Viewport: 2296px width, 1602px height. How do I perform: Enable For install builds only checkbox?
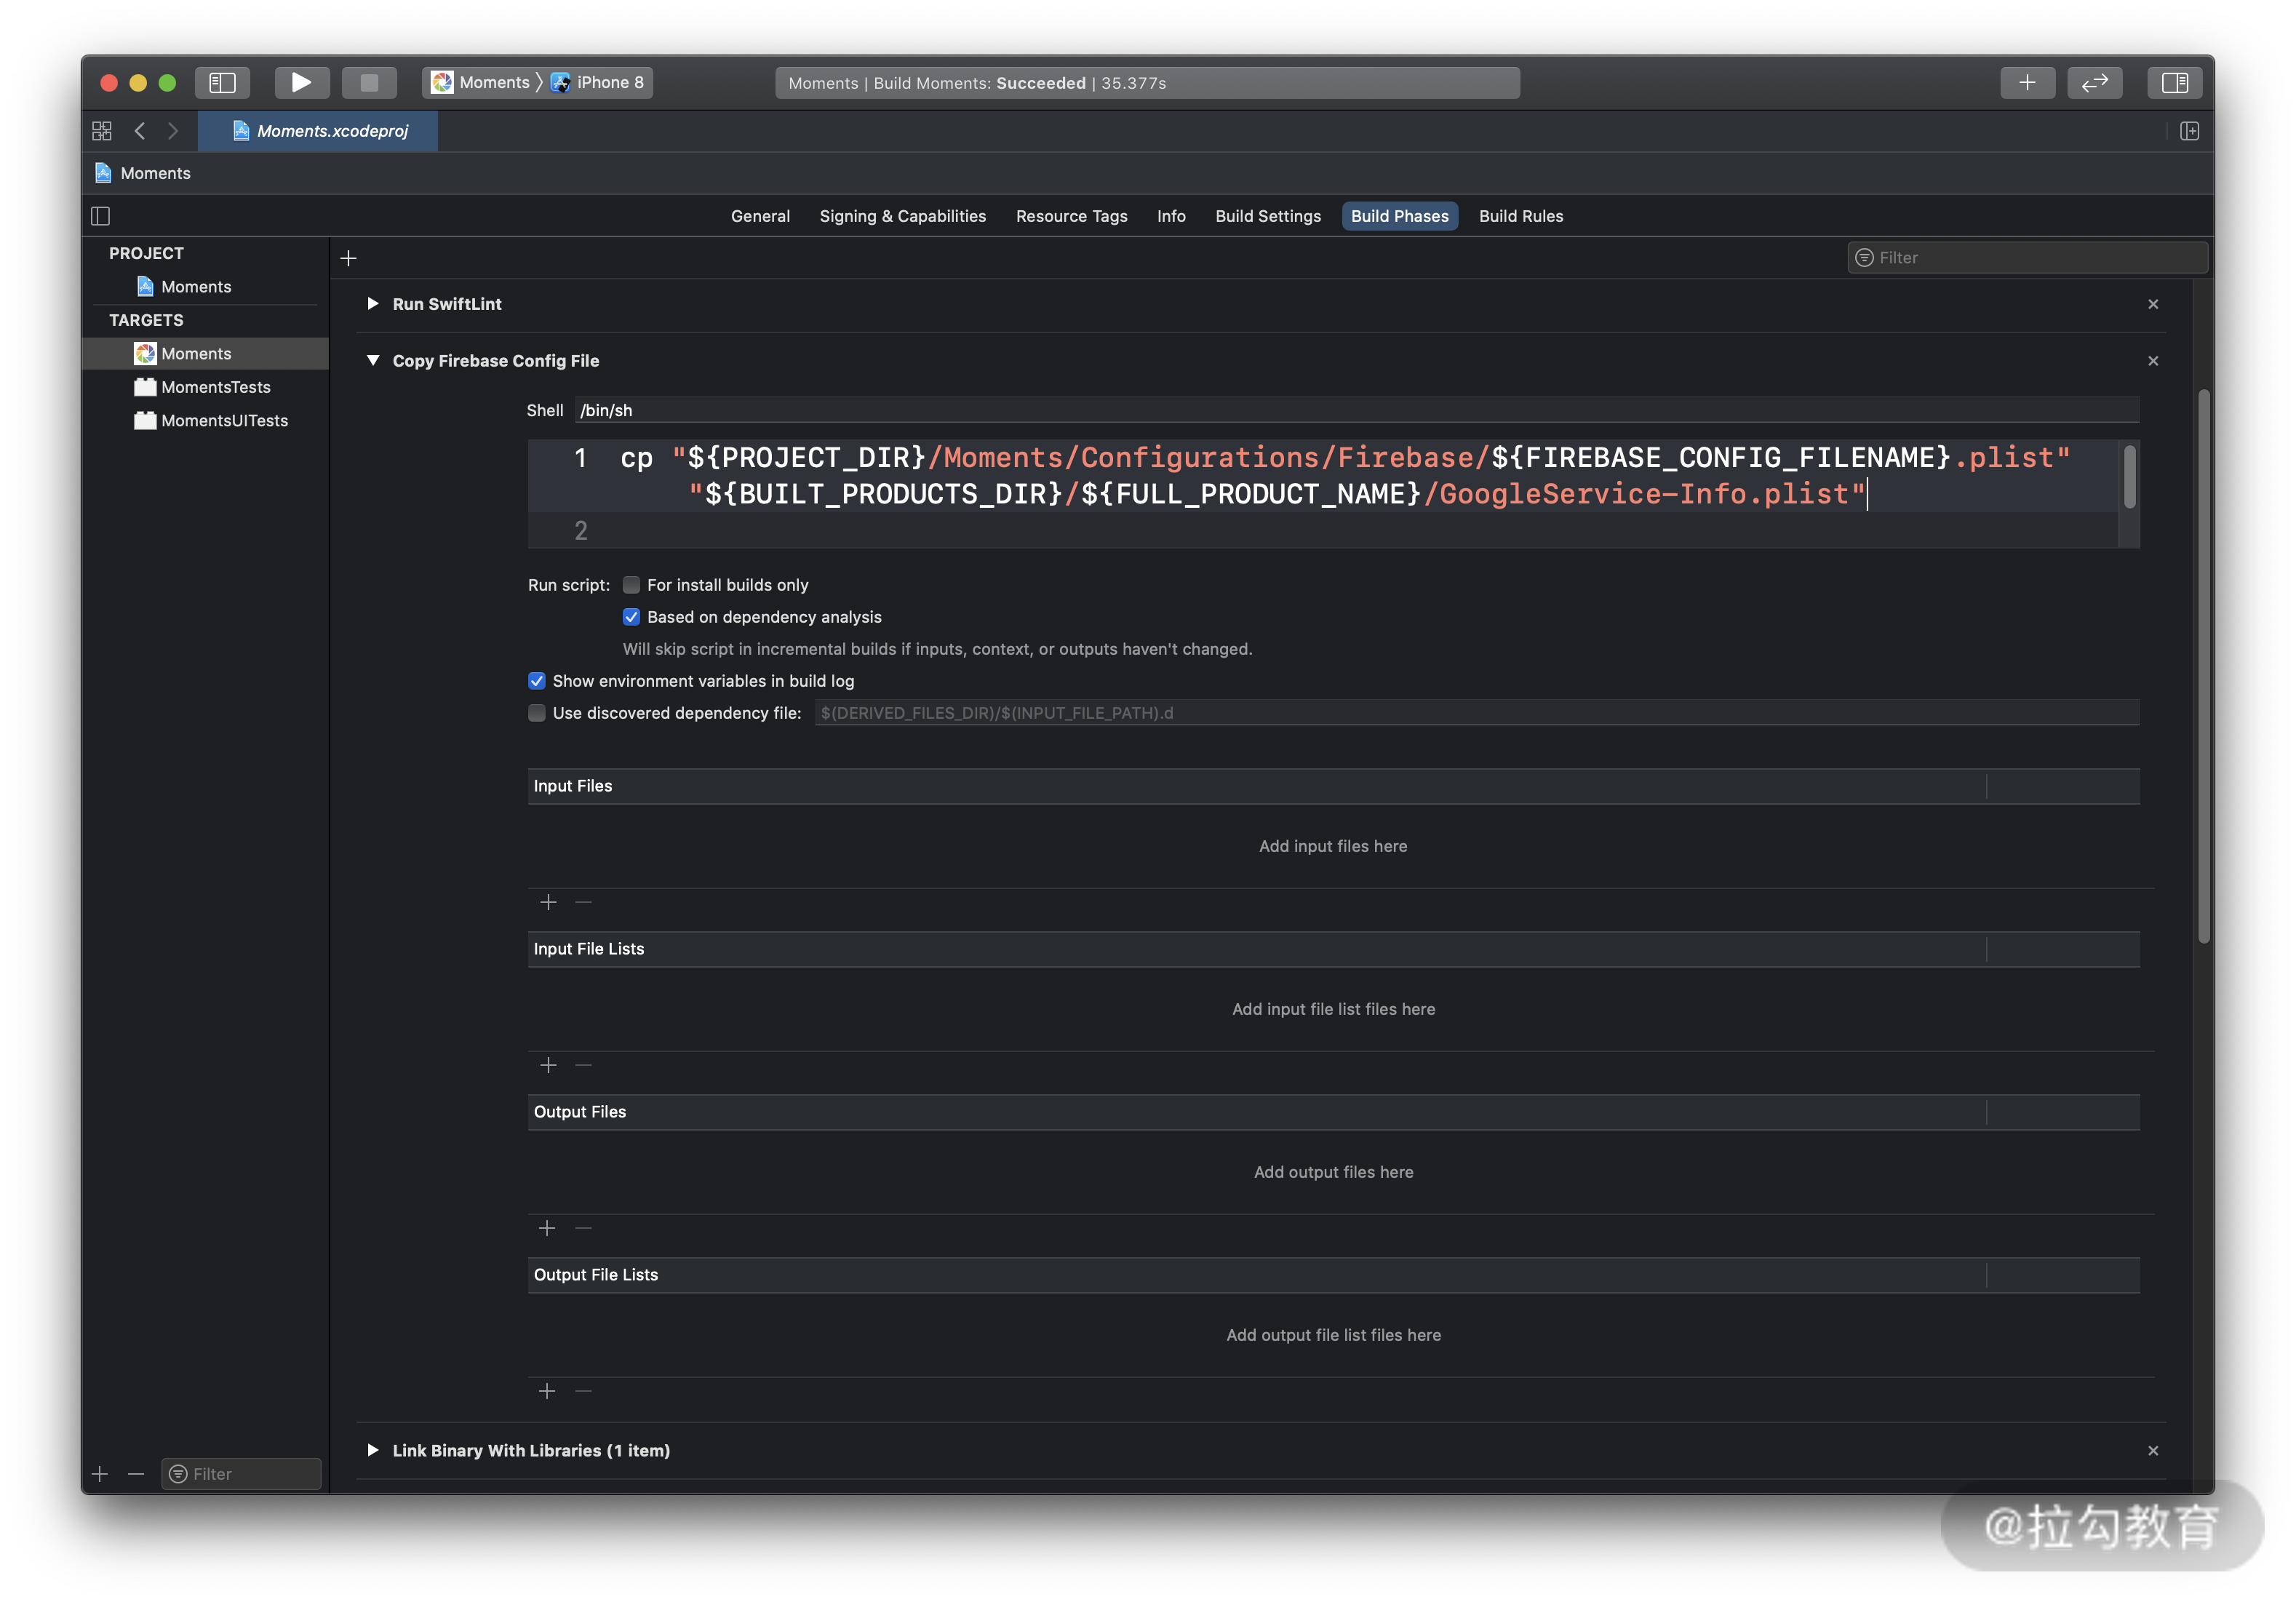(x=631, y=585)
